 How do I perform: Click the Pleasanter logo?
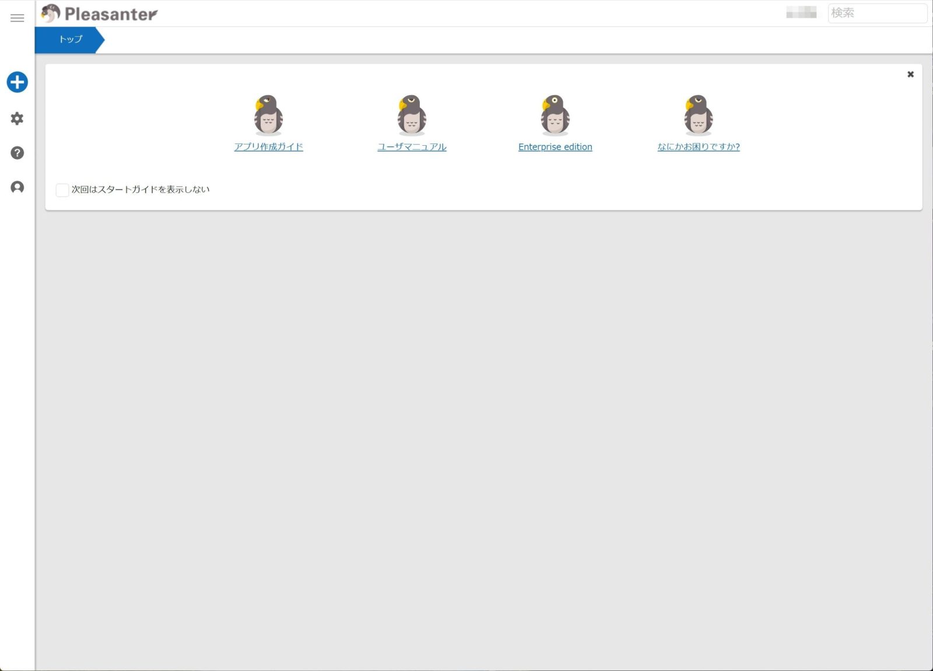click(100, 13)
